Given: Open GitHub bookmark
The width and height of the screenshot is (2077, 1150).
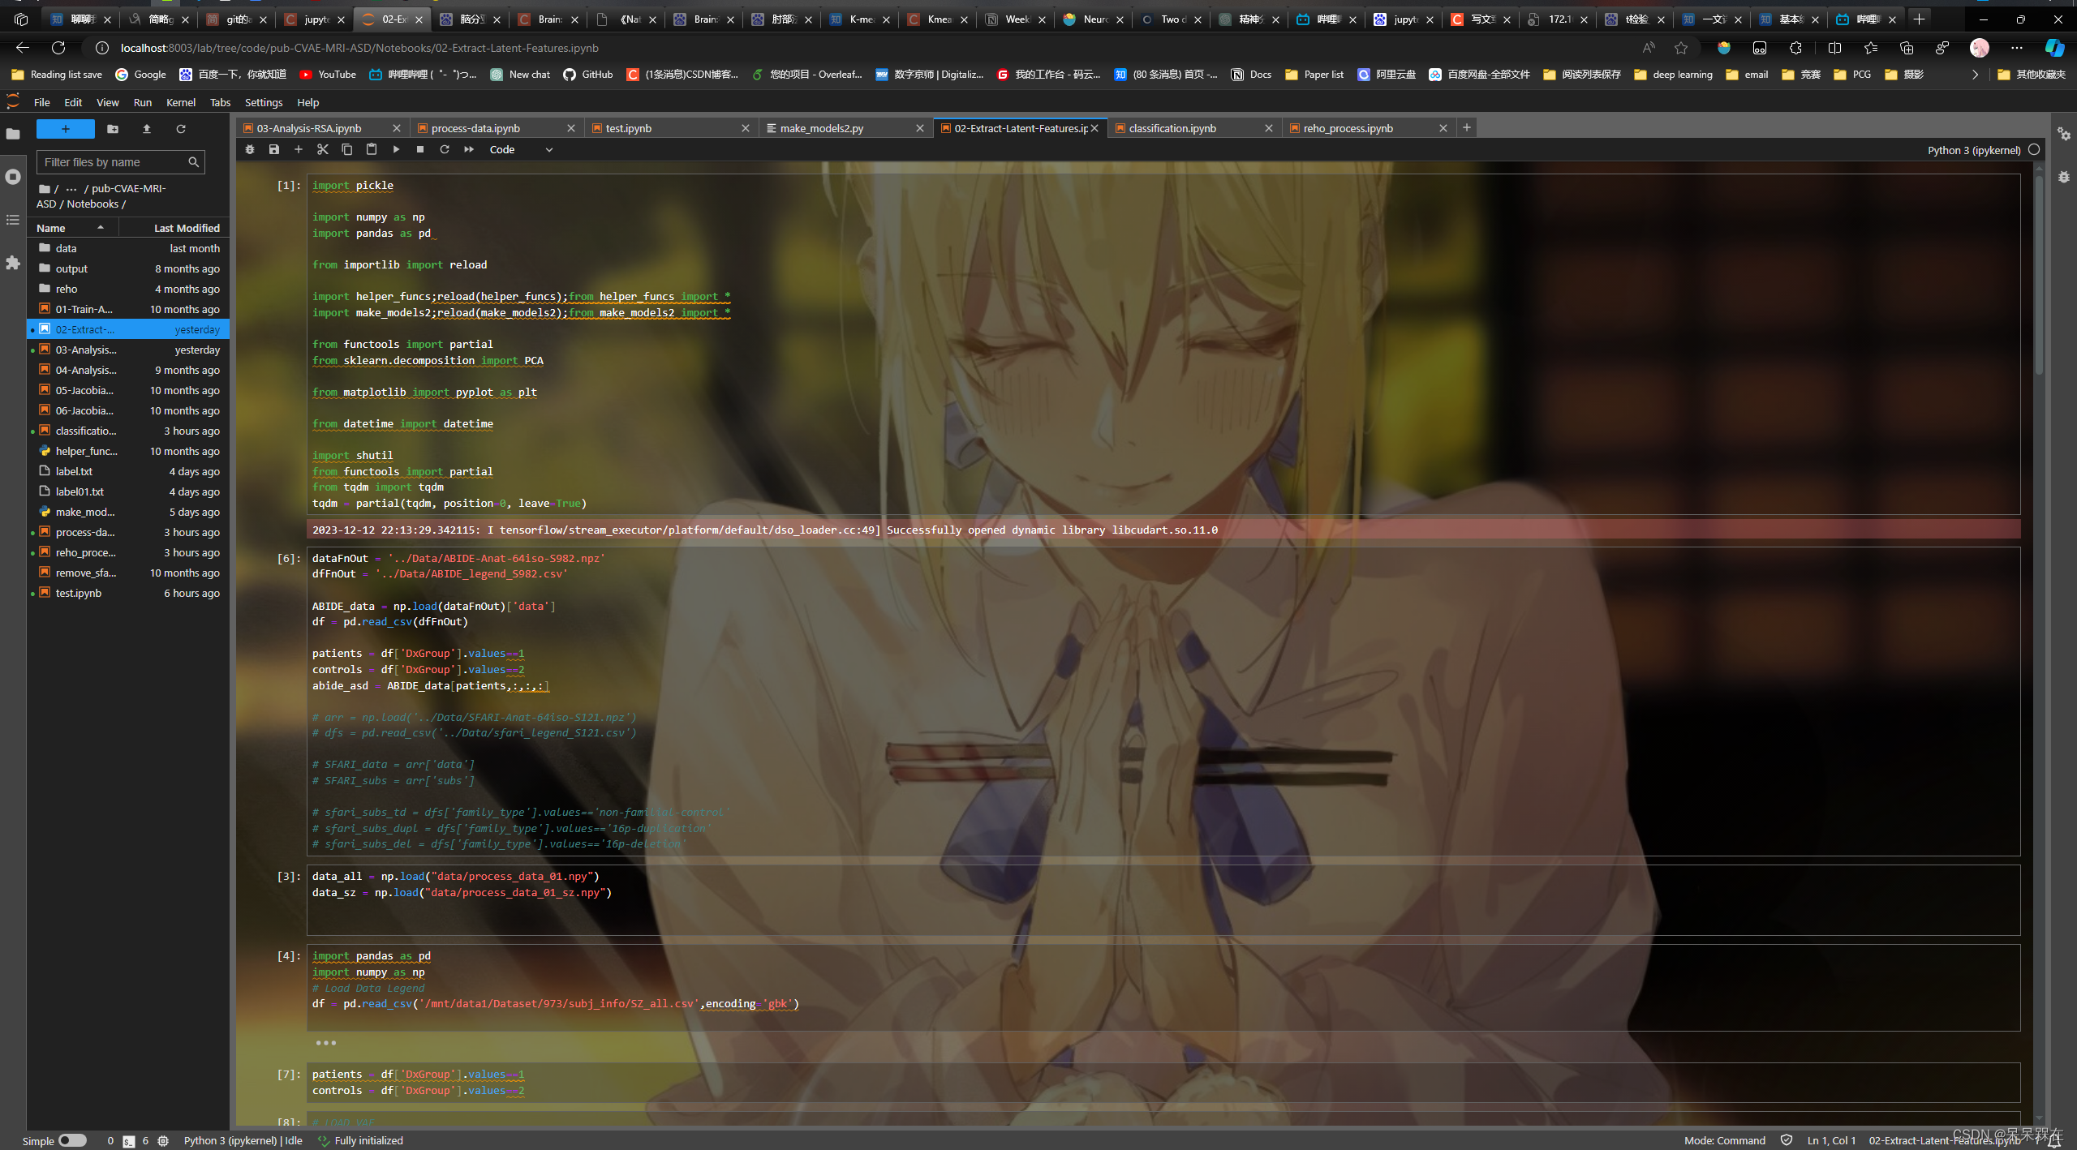Looking at the screenshot, I should (588, 75).
